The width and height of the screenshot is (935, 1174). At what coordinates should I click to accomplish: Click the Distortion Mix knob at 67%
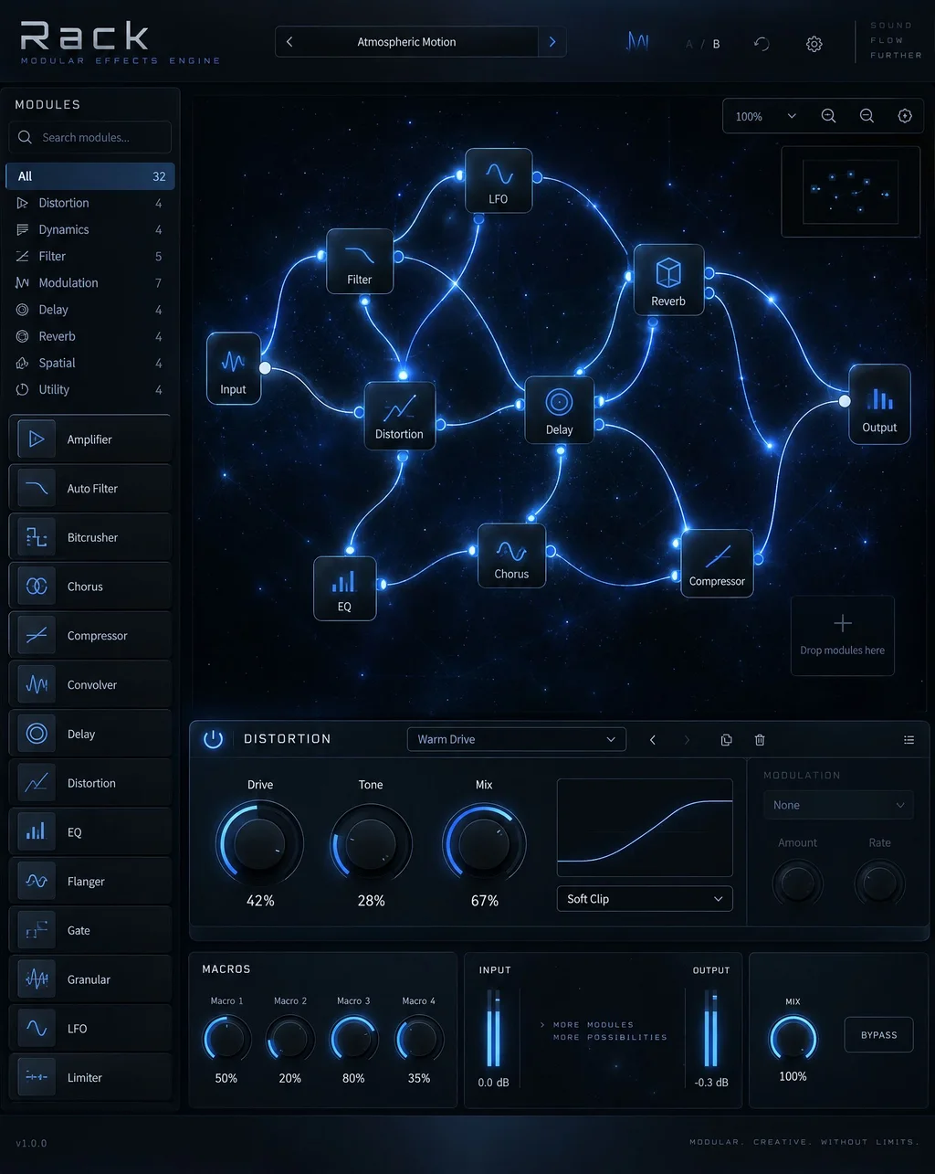pyautogui.click(x=484, y=843)
